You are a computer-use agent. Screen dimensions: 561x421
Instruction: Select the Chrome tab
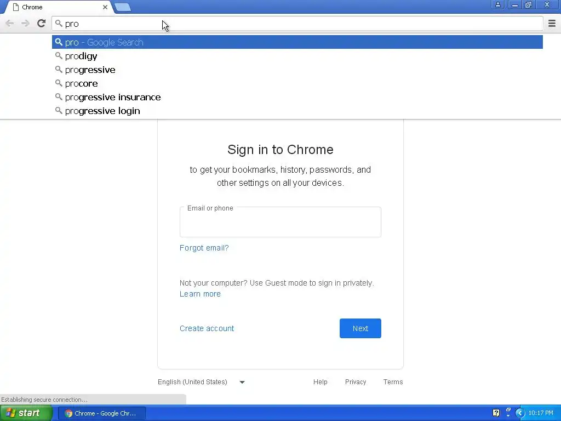(59, 7)
